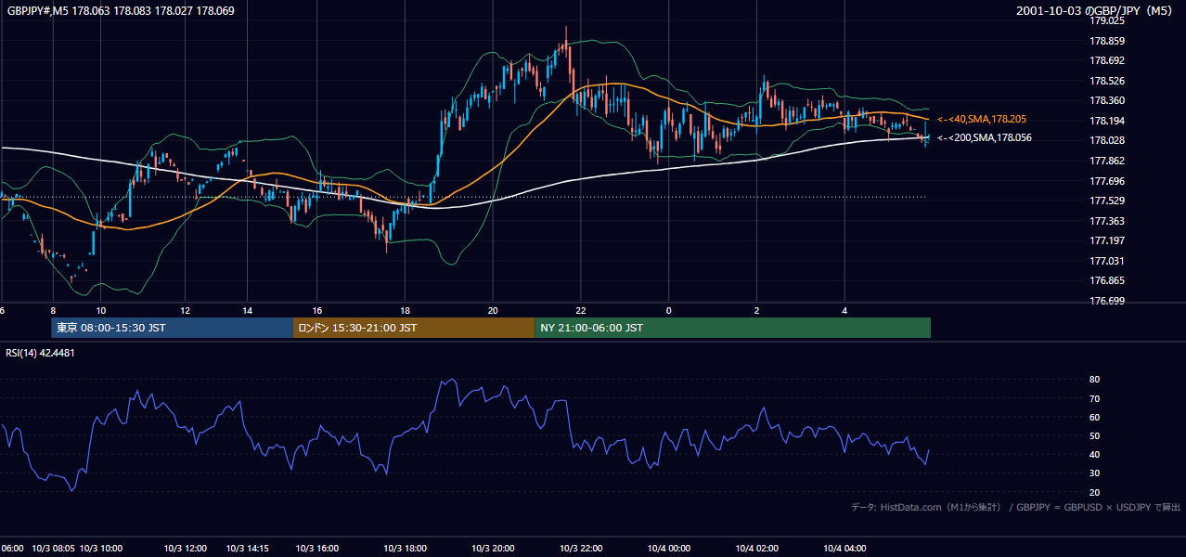Click price axis value 178.859
1186x557 pixels.
[1107, 41]
